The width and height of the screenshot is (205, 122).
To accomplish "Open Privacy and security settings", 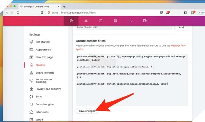I will 48,89.
